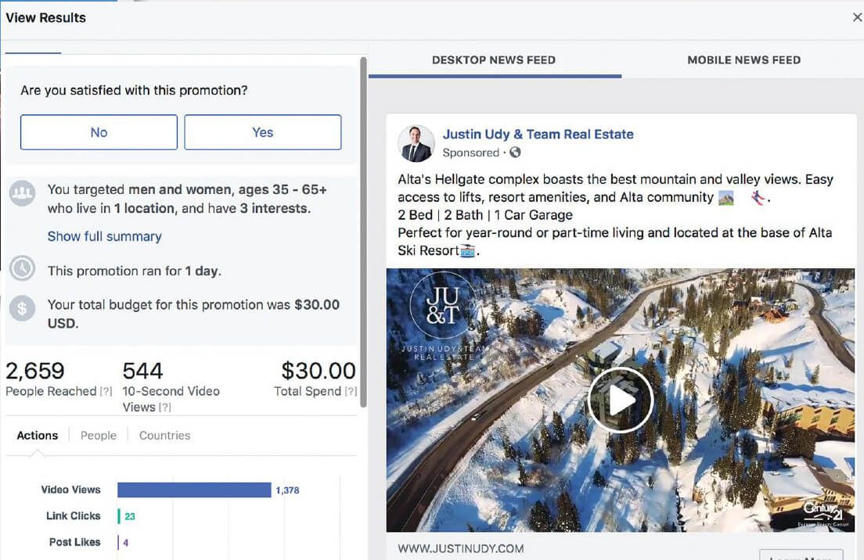Switch to Mobile News Feed tab
The width and height of the screenshot is (864, 560).
(x=744, y=60)
